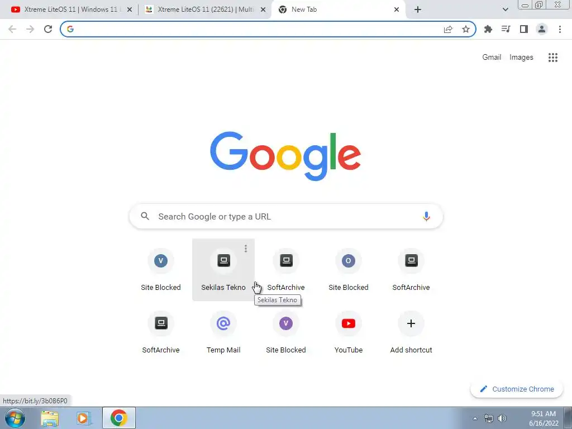The width and height of the screenshot is (572, 429).
Task: Click the Customize Chrome button
Action: (517, 389)
